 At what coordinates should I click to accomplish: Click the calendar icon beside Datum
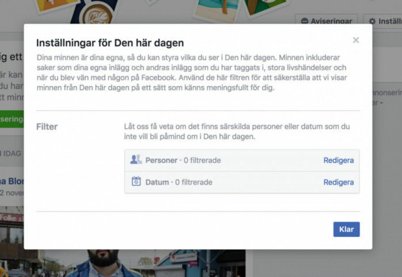pyautogui.click(x=136, y=182)
